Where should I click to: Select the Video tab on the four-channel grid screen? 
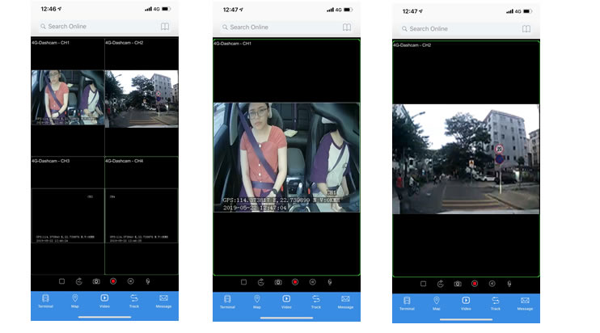click(104, 301)
